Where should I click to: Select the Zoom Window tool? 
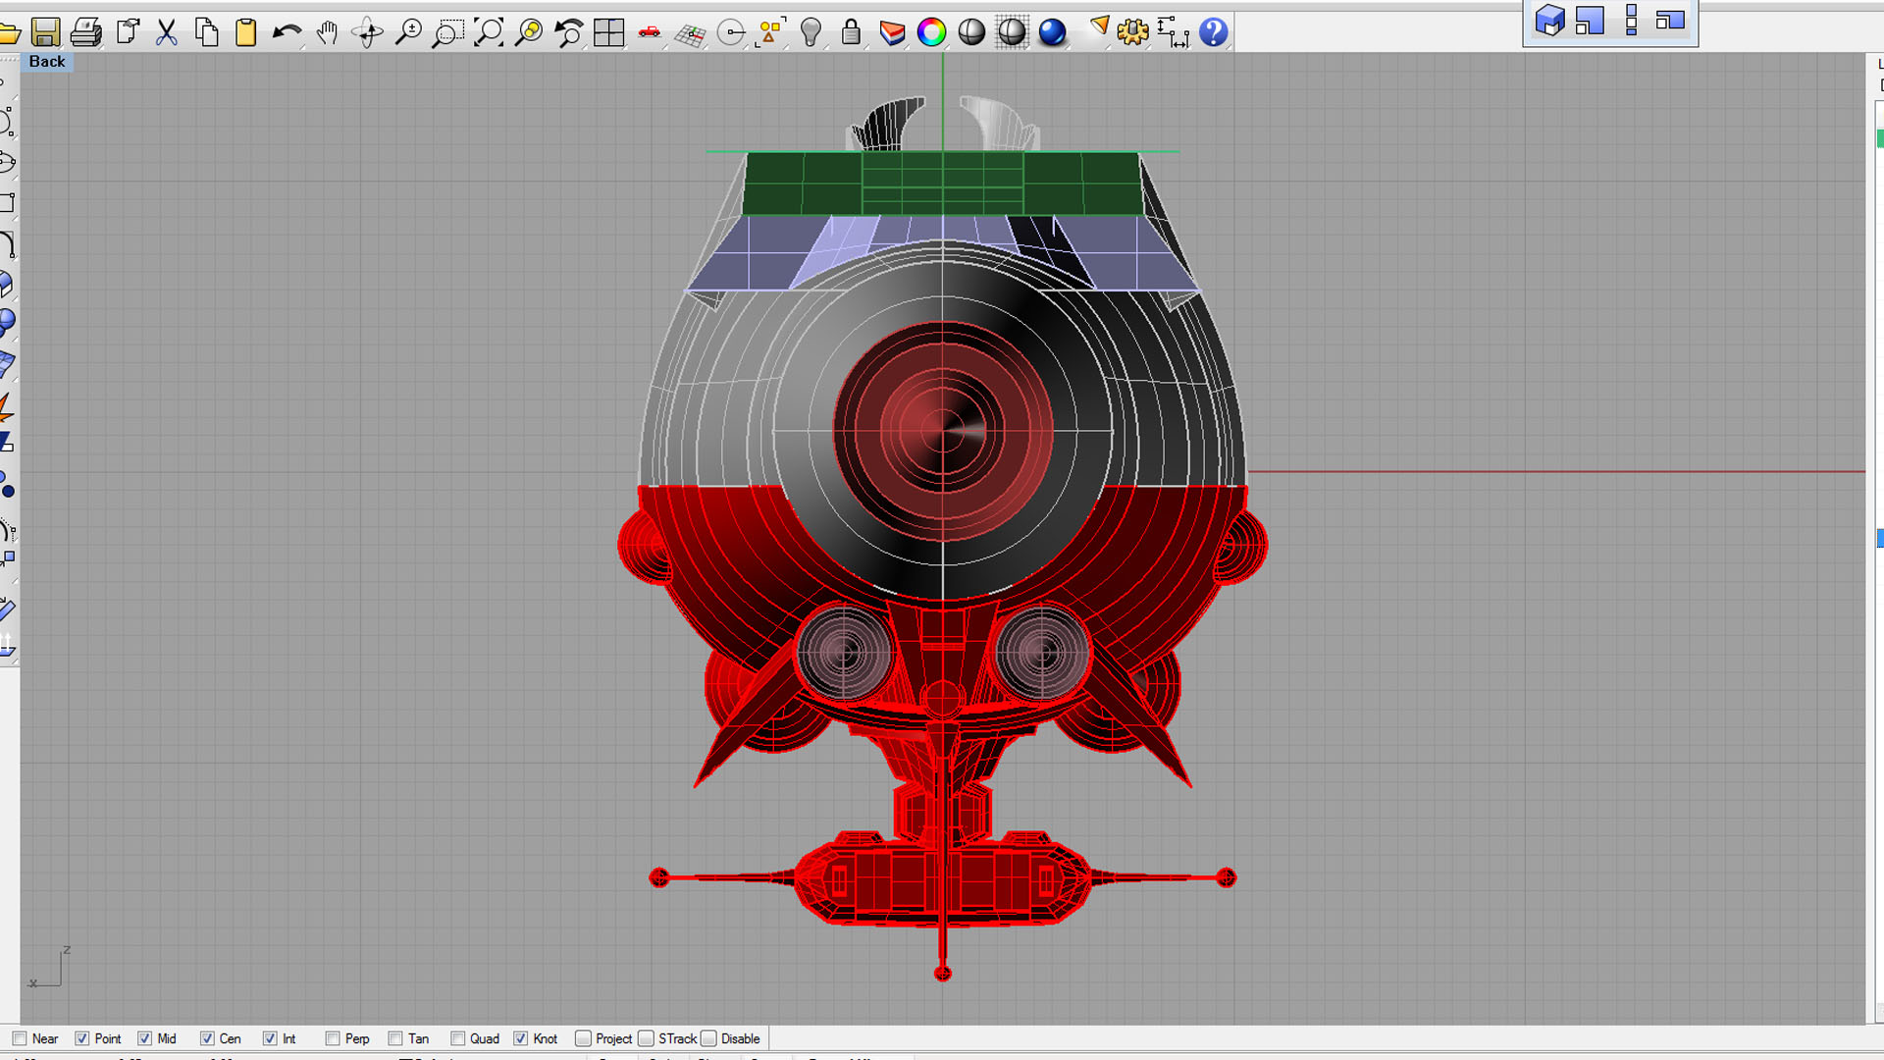pyautogui.click(x=447, y=32)
